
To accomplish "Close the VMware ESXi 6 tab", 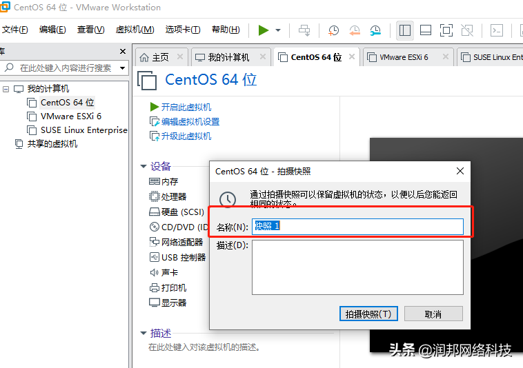I will 446,57.
